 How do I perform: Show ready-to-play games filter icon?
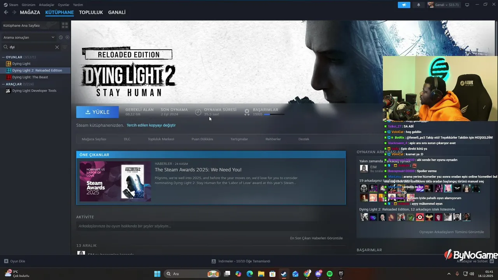[67, 37]
